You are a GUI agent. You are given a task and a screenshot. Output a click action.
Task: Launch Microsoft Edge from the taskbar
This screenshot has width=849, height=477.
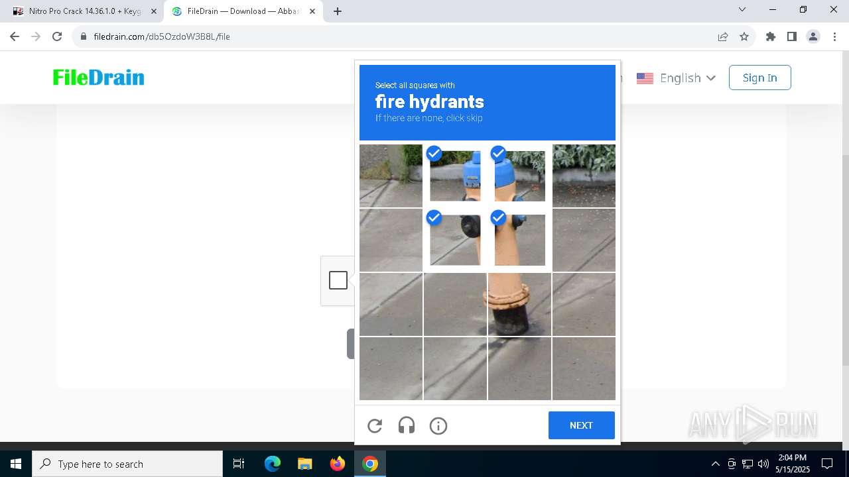(273, 464)
